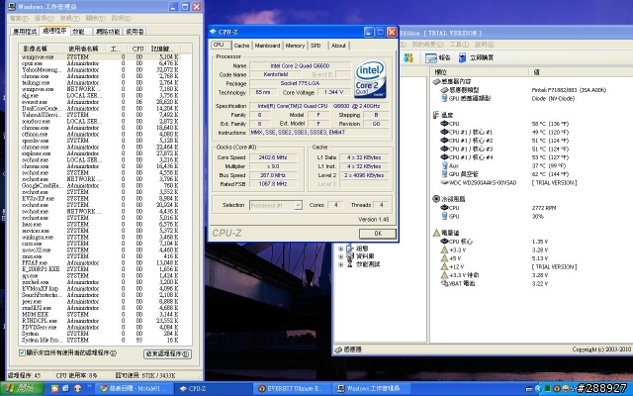
Task: Open the 工具 menu in EVEREST
Action: (459, 45)
